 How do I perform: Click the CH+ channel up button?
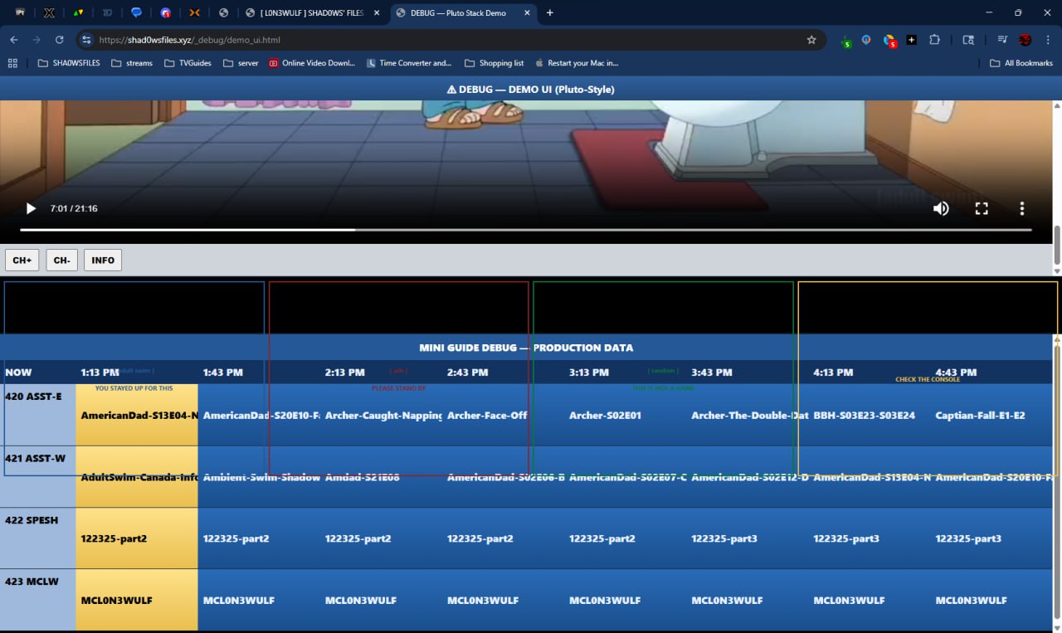[22, 261]
